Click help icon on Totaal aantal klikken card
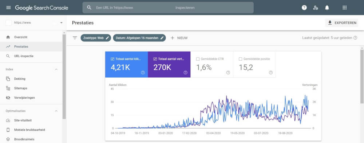The image size is (364, 143). tap(143, 73)
